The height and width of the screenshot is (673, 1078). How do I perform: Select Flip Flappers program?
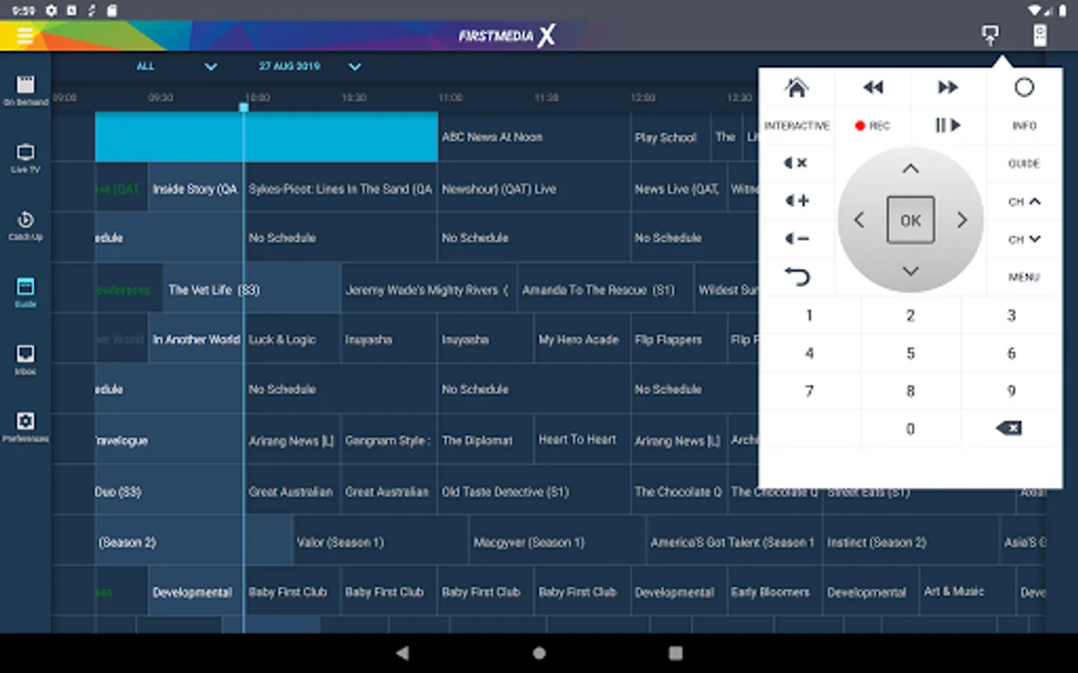tap(678, 339)
